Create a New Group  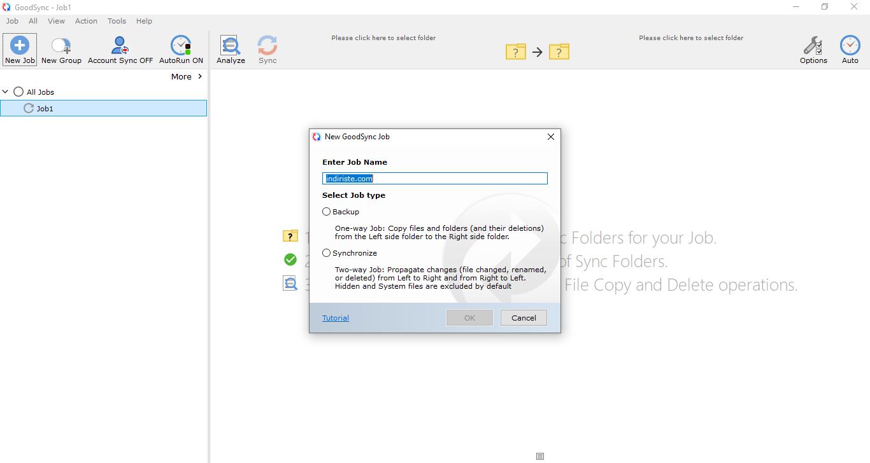click(61, 50)
